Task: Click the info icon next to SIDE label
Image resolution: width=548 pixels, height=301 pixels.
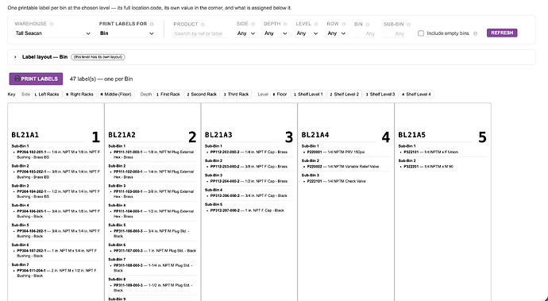Action: tap(253, 24)
